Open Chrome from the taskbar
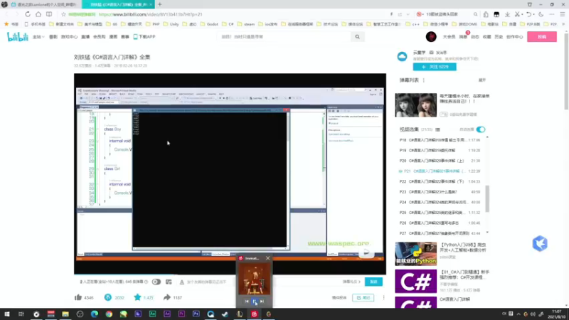The height and width of the screenshot is (320, 569). point(109,314)
